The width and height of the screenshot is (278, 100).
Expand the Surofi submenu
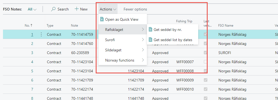click(x=123, y=40)
